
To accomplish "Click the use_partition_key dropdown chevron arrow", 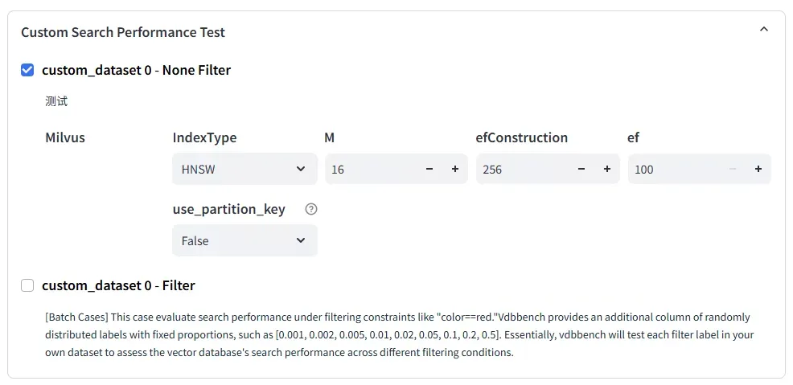I will [301, 240].
